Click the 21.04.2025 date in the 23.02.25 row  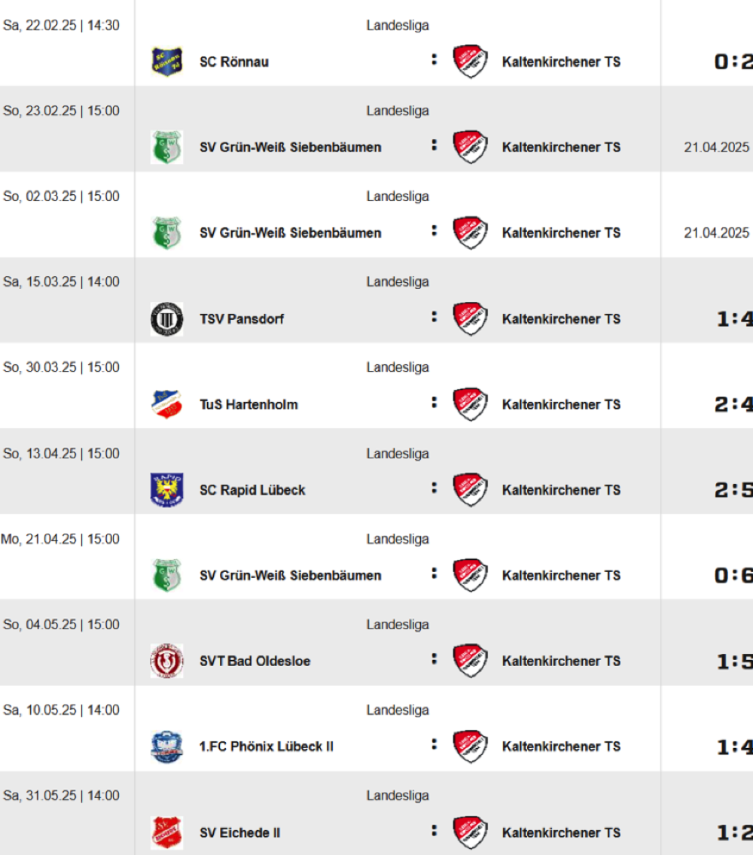[717, 148]
